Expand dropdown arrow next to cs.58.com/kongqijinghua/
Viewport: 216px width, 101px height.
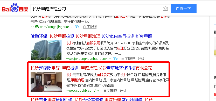[x=72, y=27]
